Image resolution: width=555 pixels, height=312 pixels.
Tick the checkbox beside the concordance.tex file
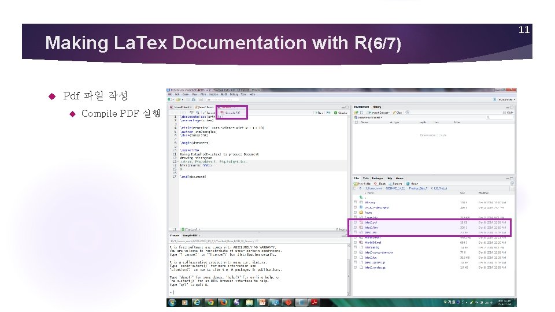356,252
